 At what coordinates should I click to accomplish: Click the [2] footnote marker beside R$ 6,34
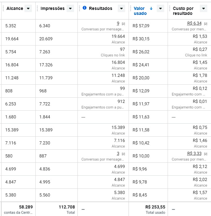coord(205,24)
